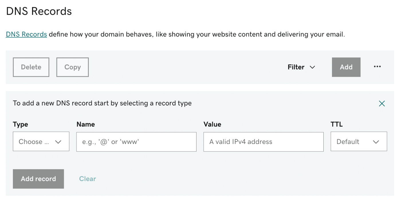401x202 pixels.
Task: Select the Delete button
Action: coord(31,67)
